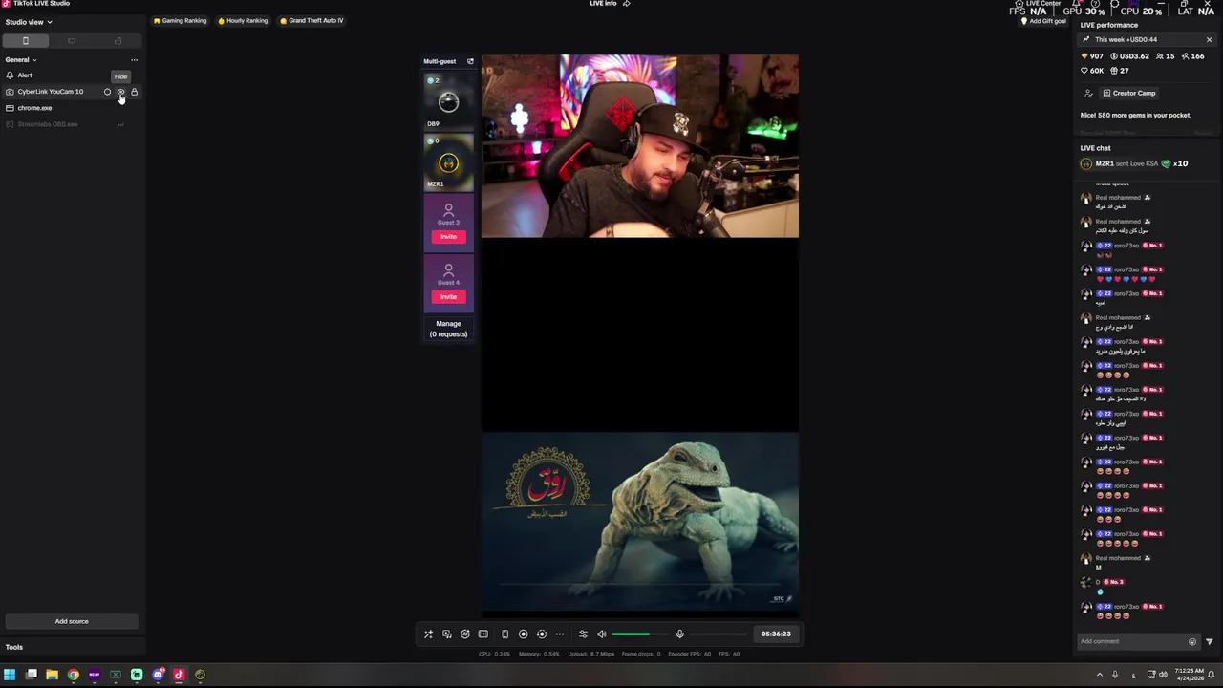Click the 05:36:23 live timer
The image size is (1223, 688).
(776, 634)
